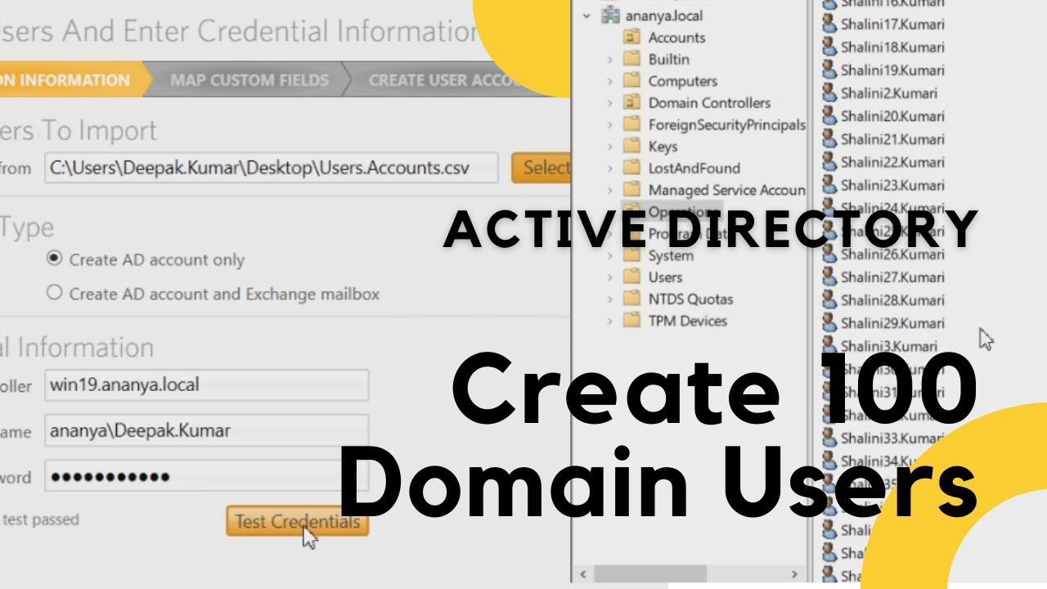Click the Users folder icon
Image resolution: width=1047 pixels, height=589 pixels.
coord(631,277)
